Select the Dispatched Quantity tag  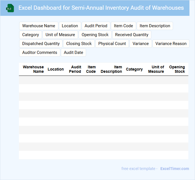point(41,44)
